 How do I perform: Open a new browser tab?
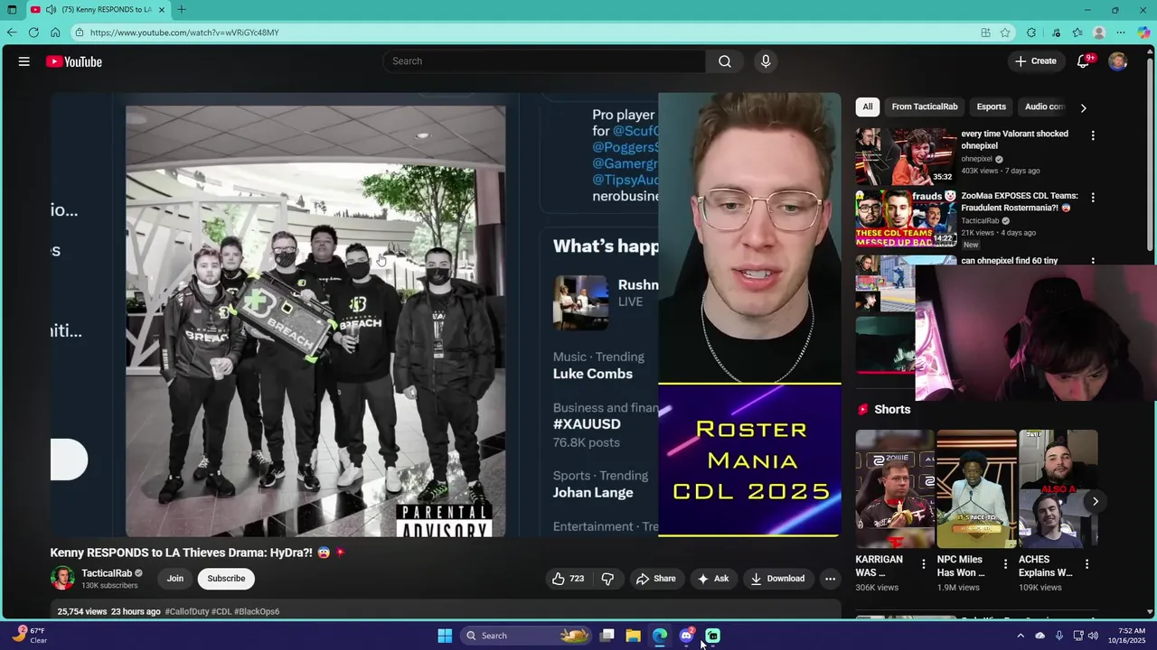pos(182,10)
